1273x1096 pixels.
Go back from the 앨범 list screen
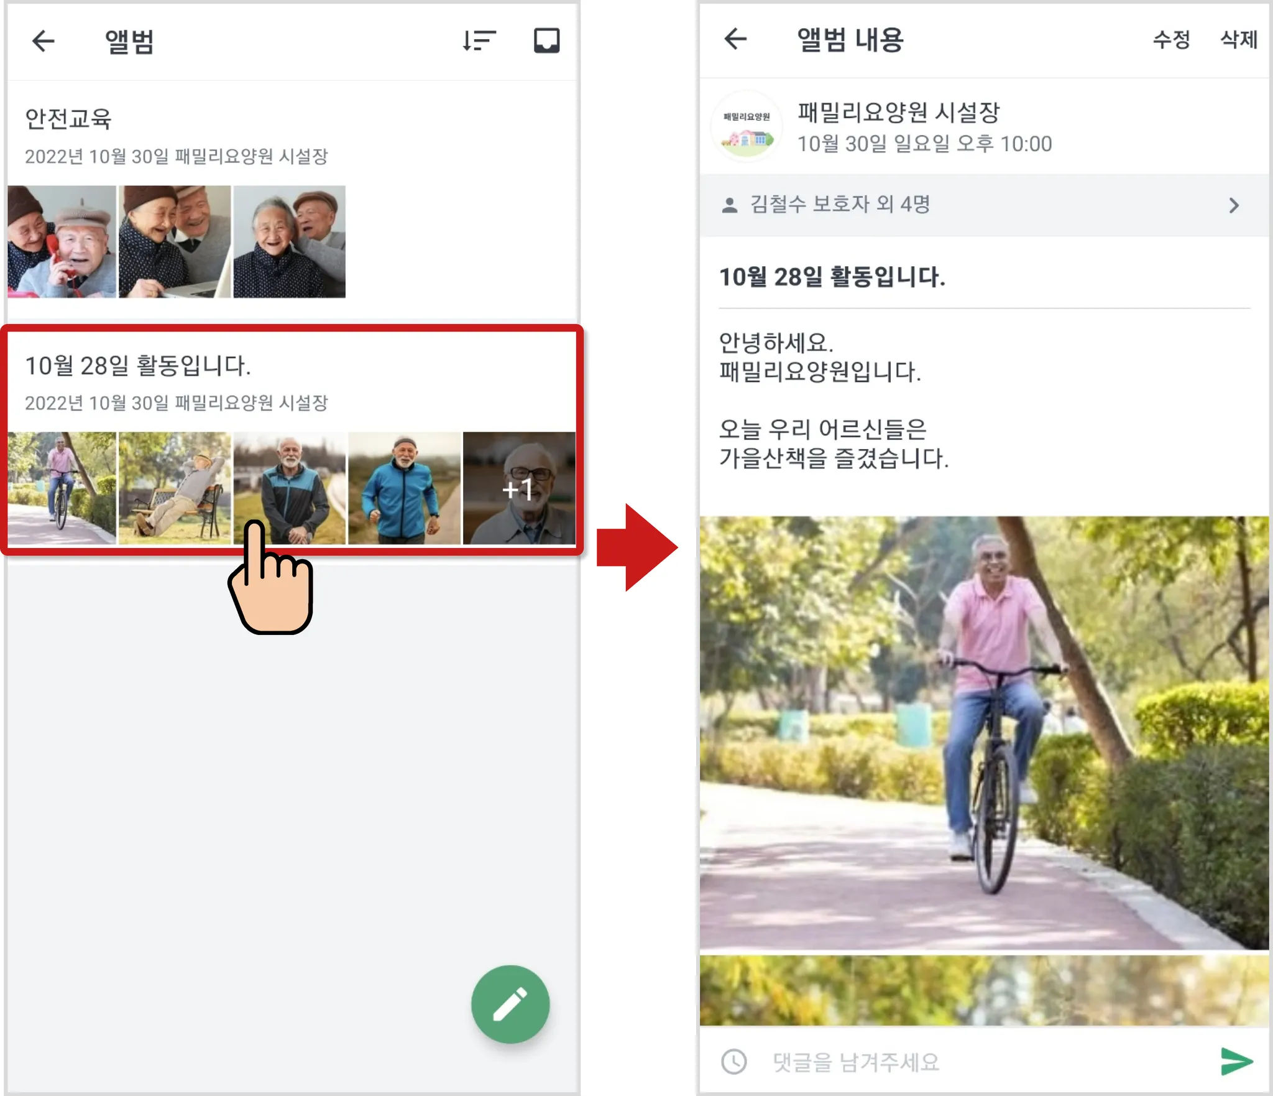44,41
